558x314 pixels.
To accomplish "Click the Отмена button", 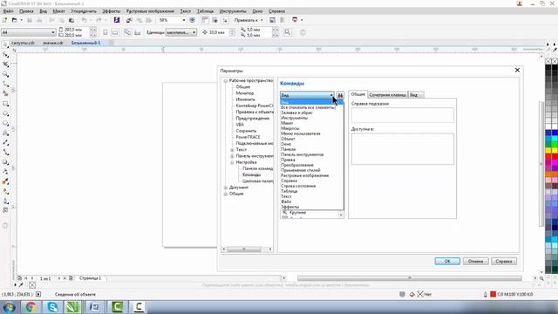I will click(x=475, y=262).
